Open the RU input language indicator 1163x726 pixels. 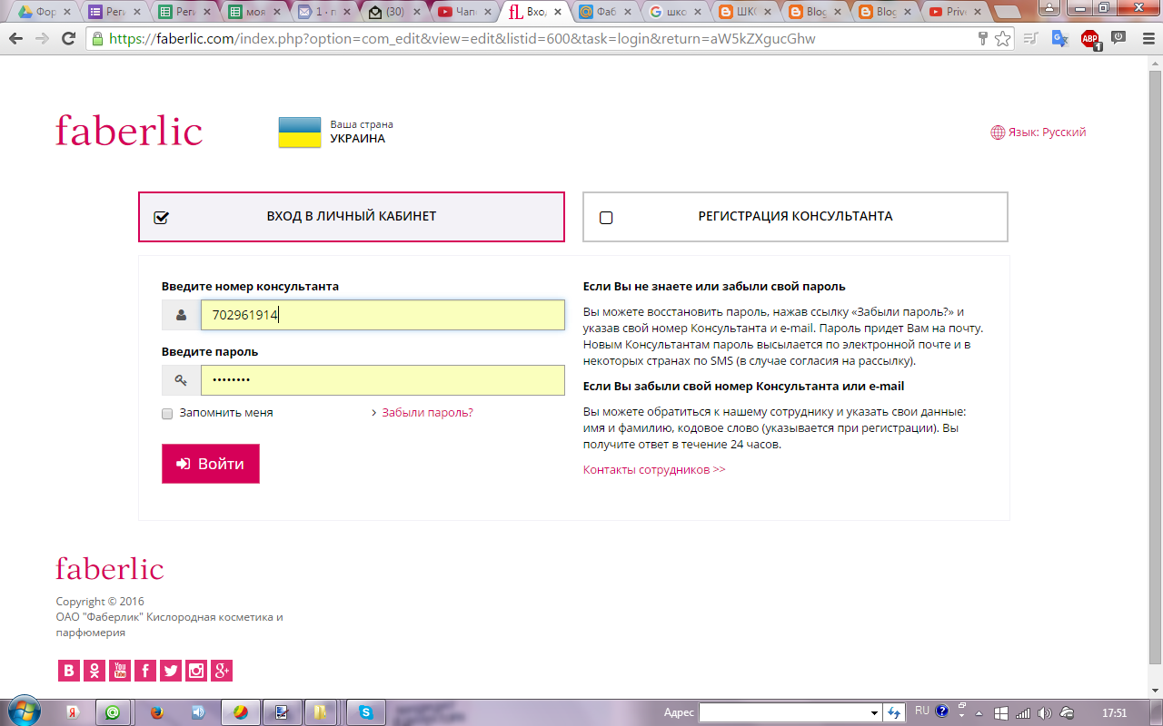click(x=922, y=711)
